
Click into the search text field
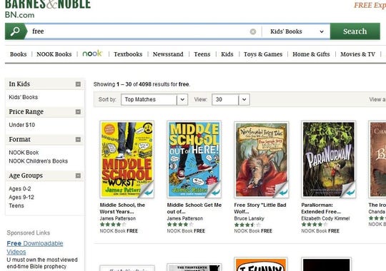point(138,31)
